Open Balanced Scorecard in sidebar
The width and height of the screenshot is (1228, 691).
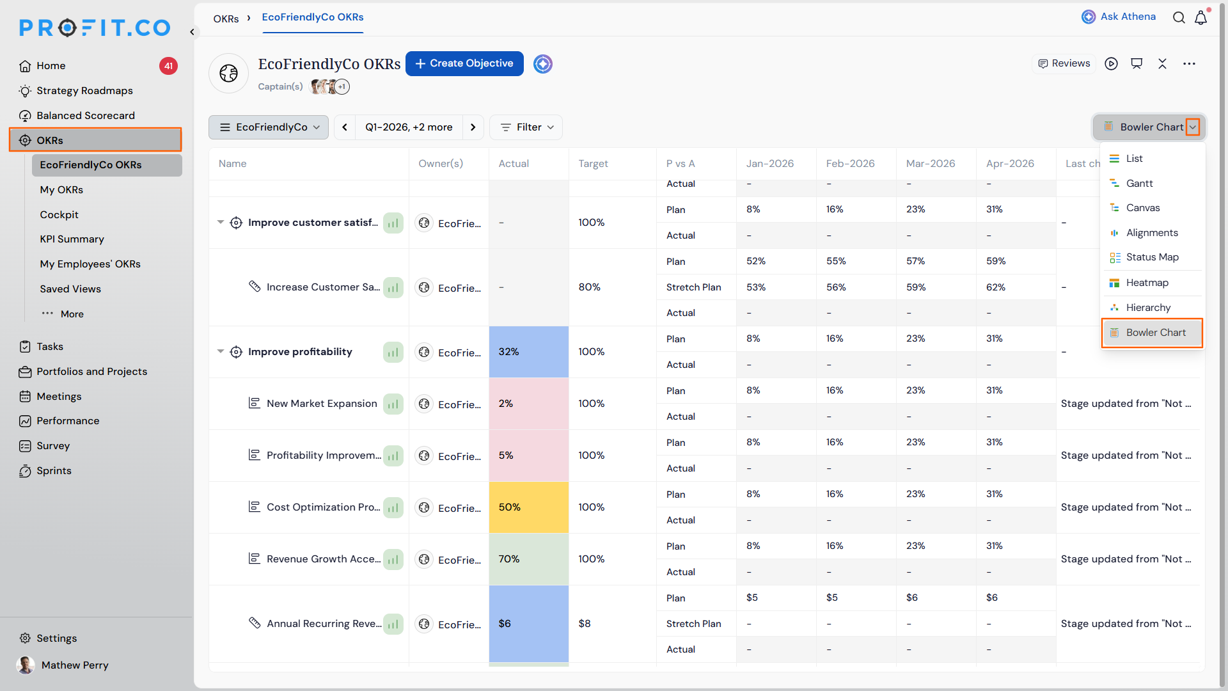point(86,116)
